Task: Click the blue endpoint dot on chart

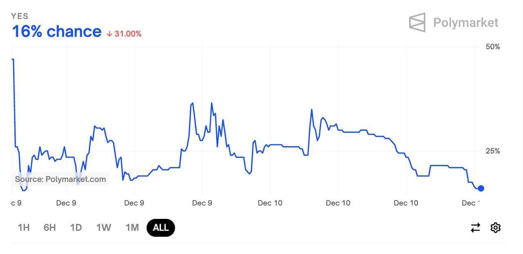Action: [x=481, y=188]
